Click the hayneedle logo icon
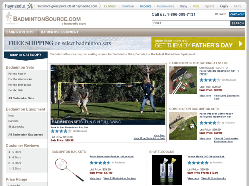Screen dimensions: 249x186 point(30,6)
